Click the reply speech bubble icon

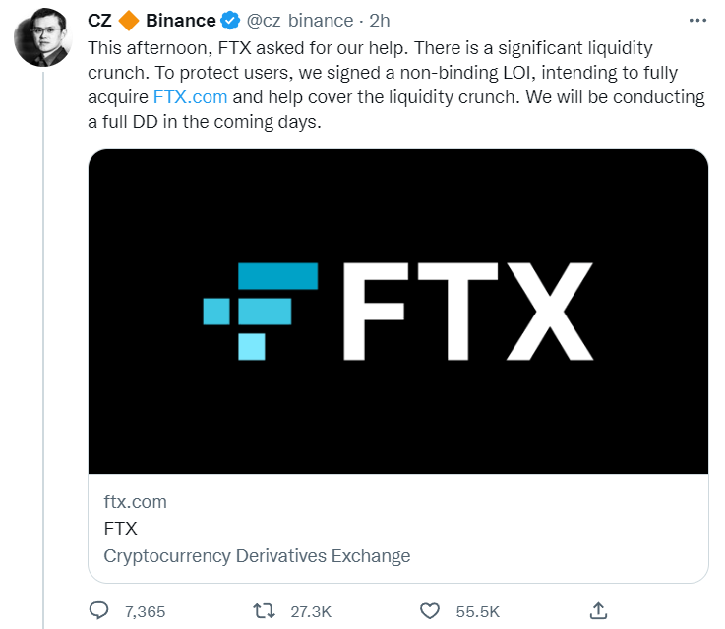coord(98,610)
